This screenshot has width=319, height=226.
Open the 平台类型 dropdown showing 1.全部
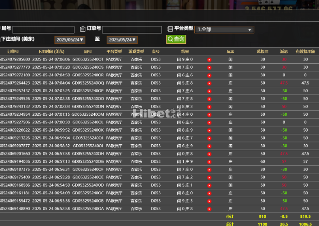[225, 29]
